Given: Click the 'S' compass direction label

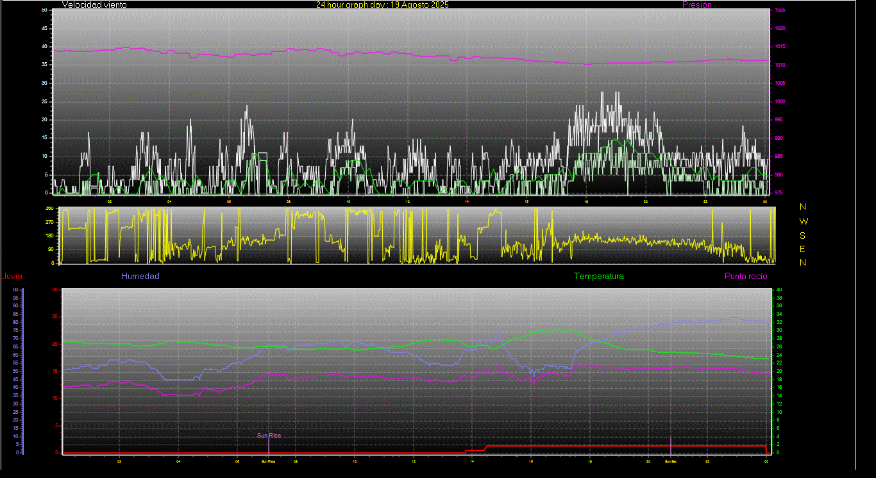Looking at the screenshot, I should [x=803, y=235].
